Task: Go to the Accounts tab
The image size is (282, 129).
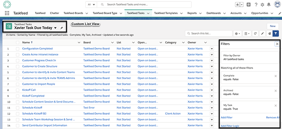Action: [x=236, y=13]
